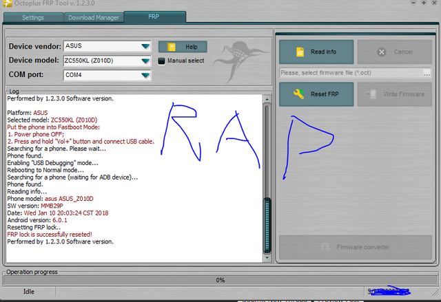The height and width of the screenshot is (302, 441).
Task: Click the Device vendor label
Action: tap(35, 46)
